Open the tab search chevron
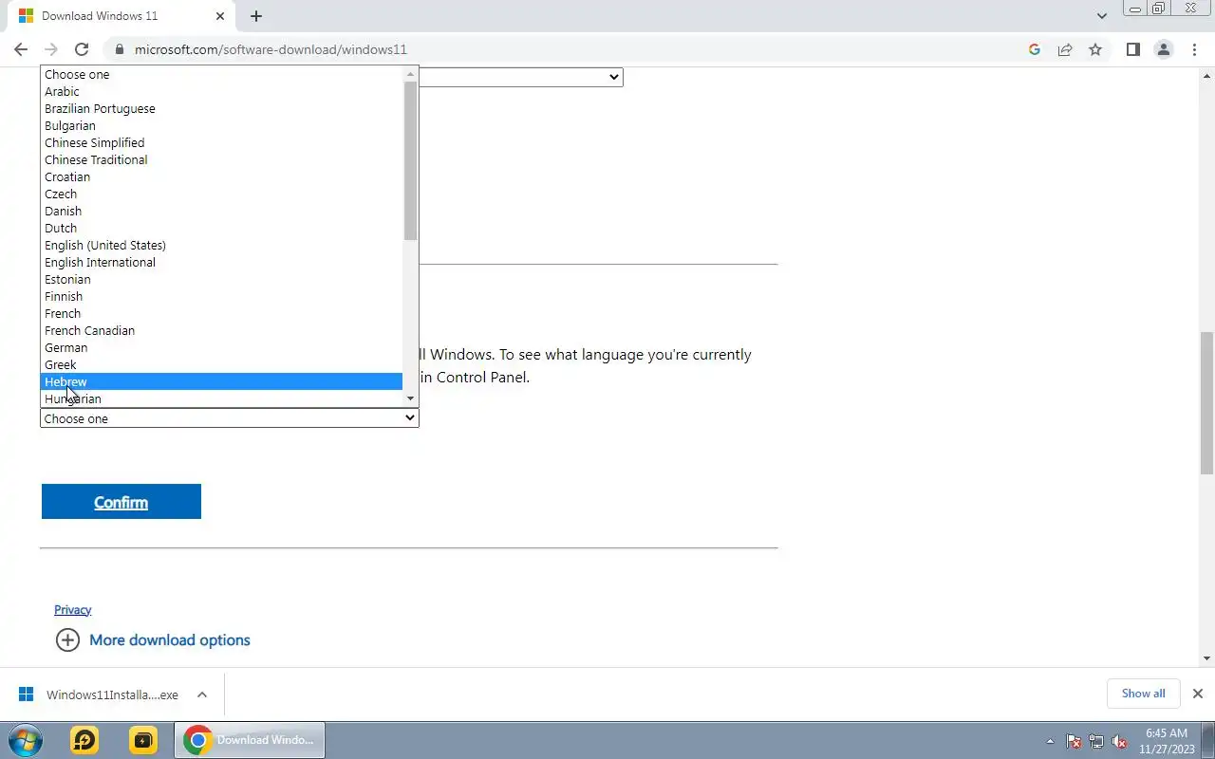 pyautogui.click(x=1102, y=16)
